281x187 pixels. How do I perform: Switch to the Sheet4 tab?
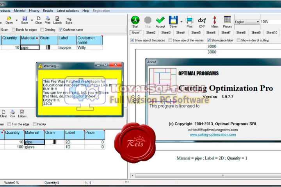(x=181, y=33)
